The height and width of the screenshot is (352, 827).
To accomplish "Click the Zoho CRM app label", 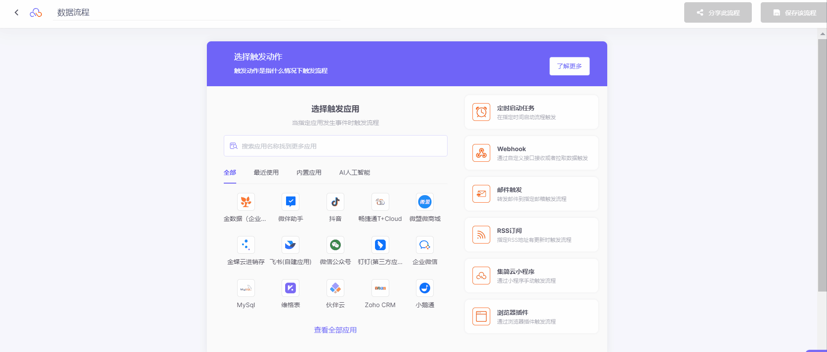I will point(380,305).
